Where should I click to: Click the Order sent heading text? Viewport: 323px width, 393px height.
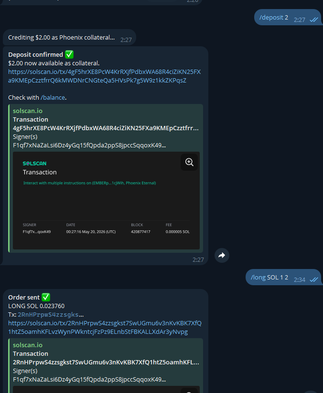(x=24, y=298)
